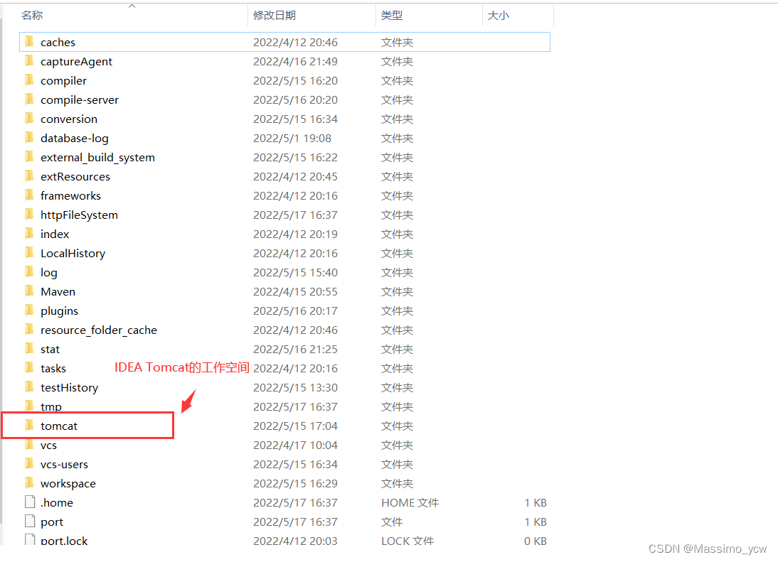The height and width of the screenshot is (562, 778).
Task: Click the captureAgent folder icon
Action: 30,61
